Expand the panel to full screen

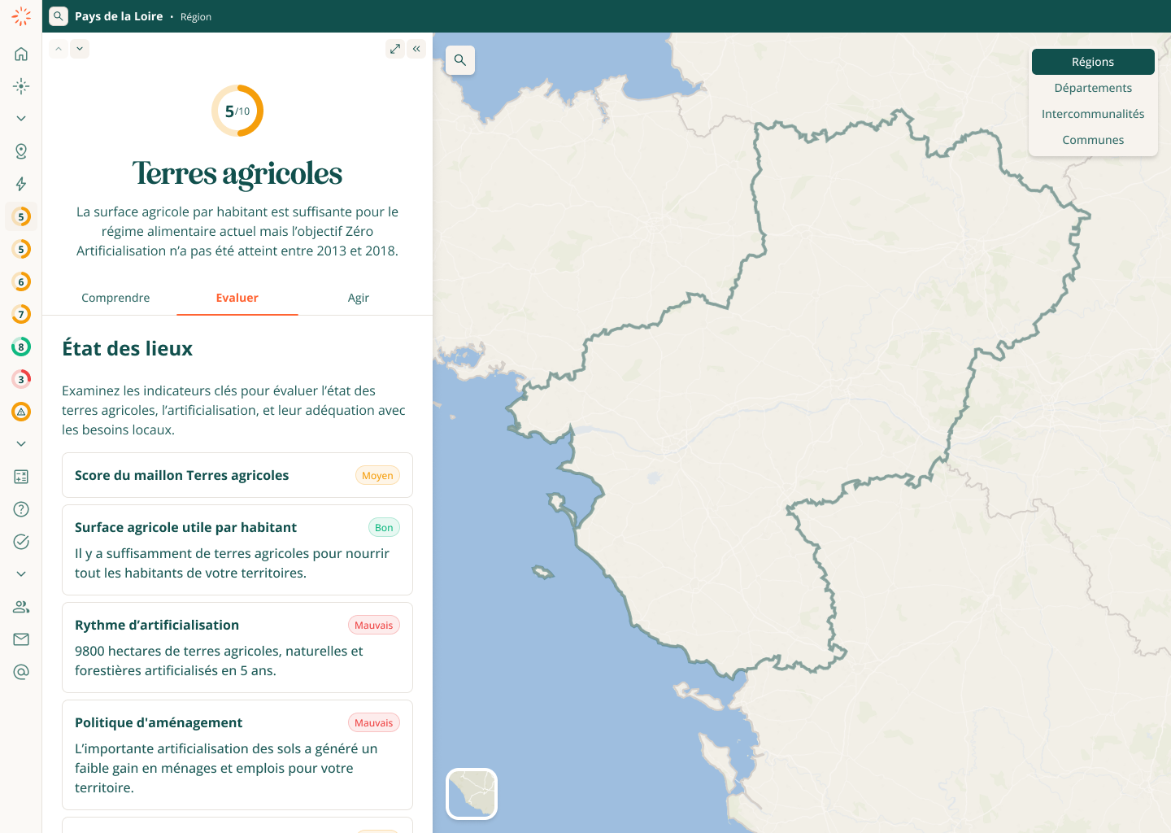tap(395, 49)
